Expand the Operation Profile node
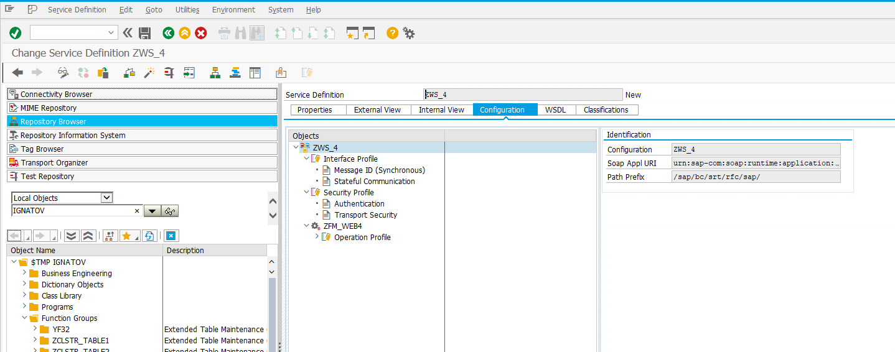 pyautogui.click(x=316, y=237)
